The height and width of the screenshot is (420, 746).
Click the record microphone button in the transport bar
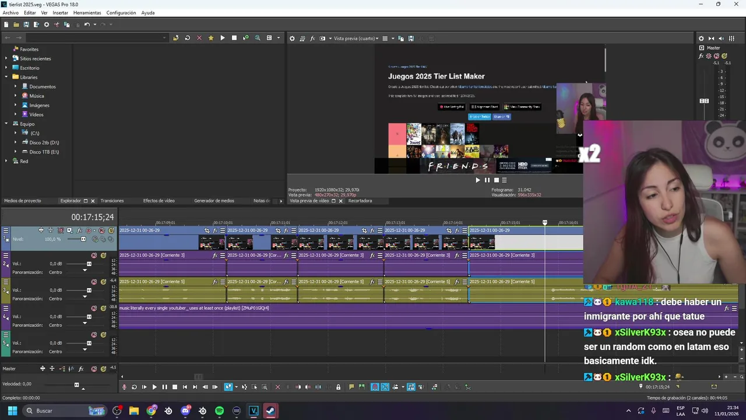coord(124,387)
